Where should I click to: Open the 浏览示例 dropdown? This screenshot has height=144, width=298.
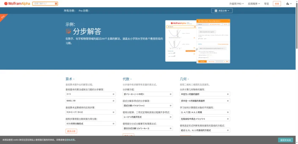[222, 11]
